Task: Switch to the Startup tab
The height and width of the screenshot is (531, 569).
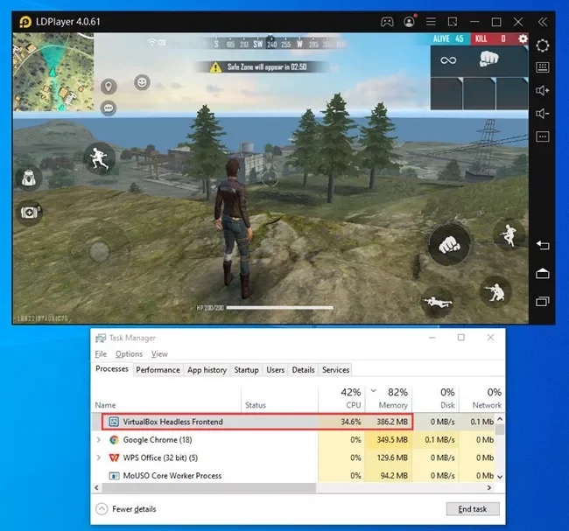Action: point(246,370)
